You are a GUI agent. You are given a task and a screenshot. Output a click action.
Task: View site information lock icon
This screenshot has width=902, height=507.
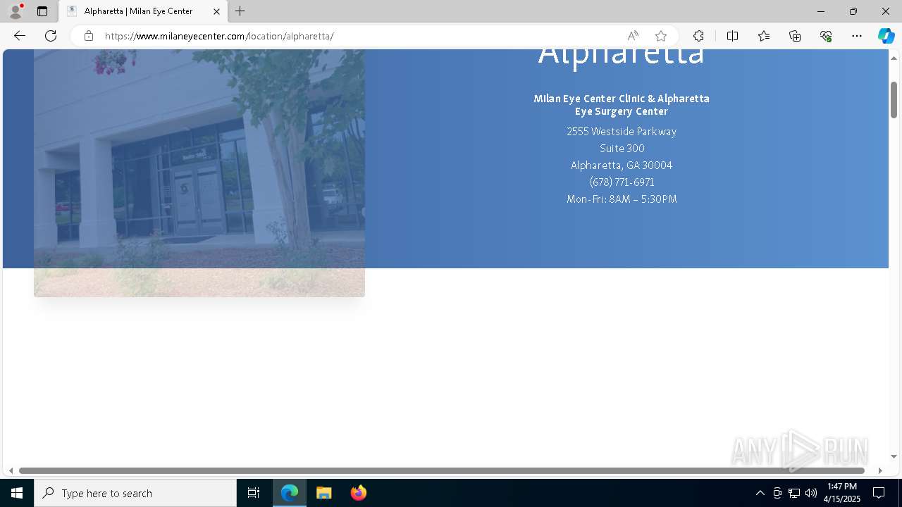[x=88, y=36]
